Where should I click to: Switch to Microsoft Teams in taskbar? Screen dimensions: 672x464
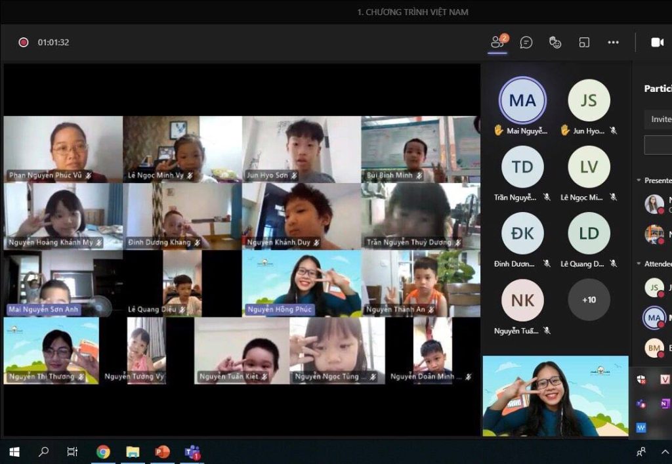192,452
